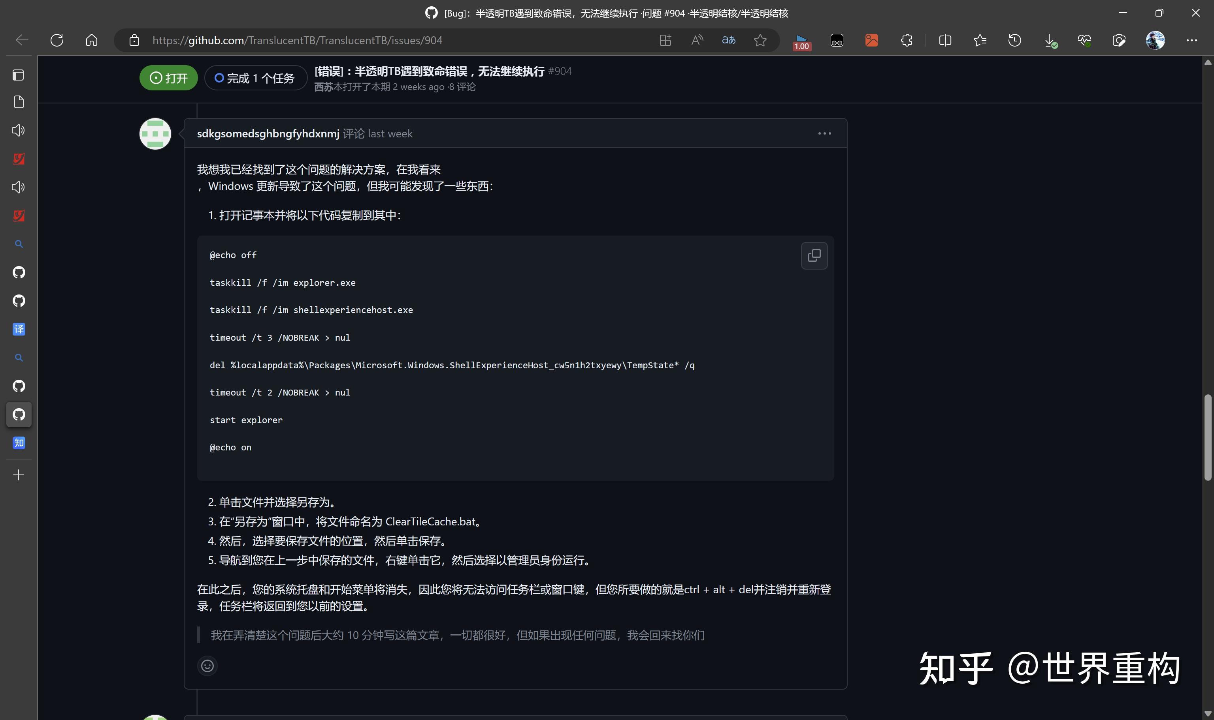Screen dimensions: 1214x720
Task: Open Browsing history clock icon
Action: pos(1015,40)
